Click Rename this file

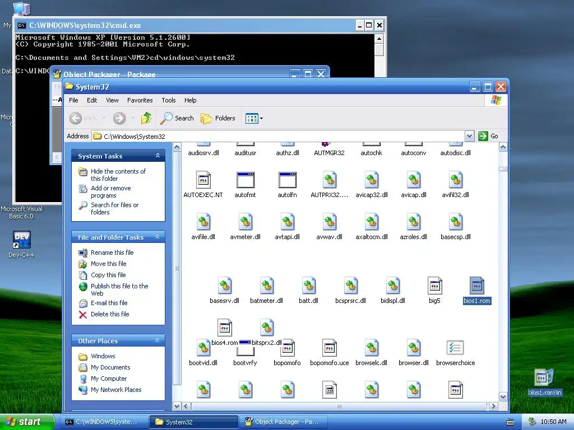112,253
